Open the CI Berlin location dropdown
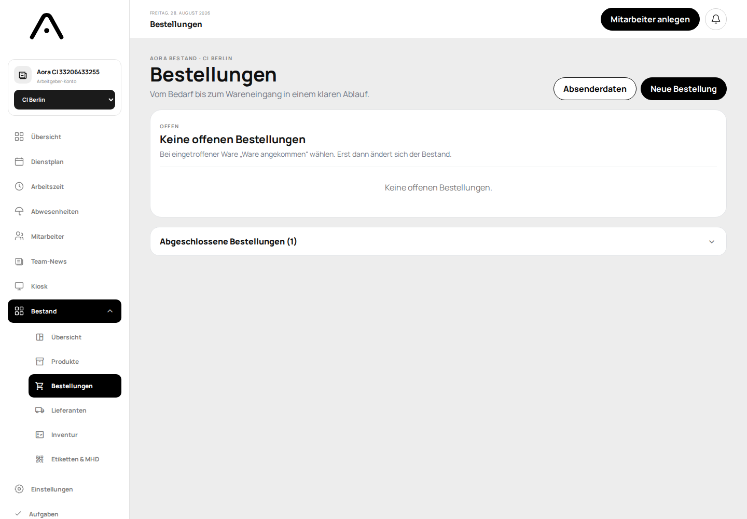This screenshot has height=519, width=747. pos(64,100)
